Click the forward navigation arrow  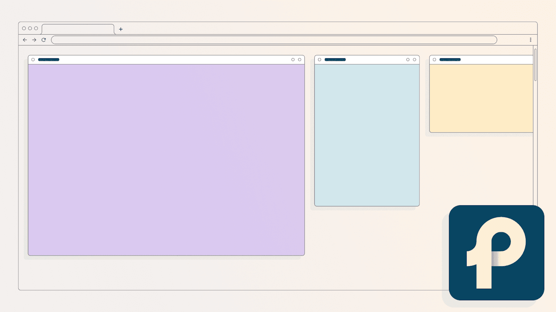pos(34,40)
